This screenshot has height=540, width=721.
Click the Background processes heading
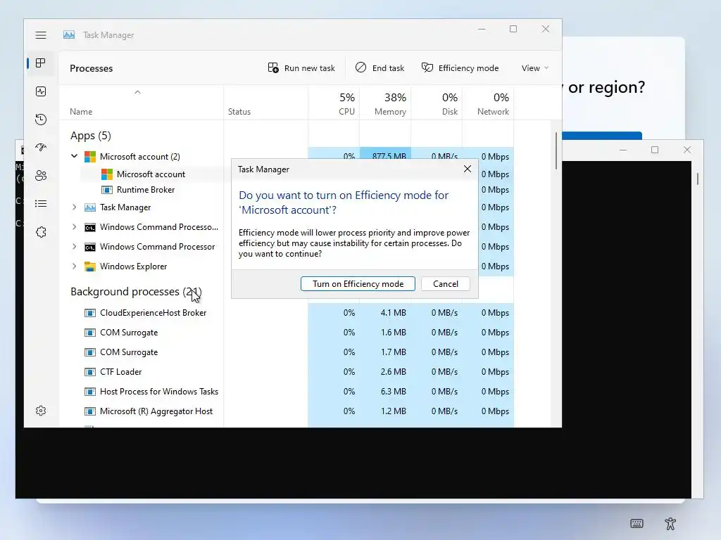click(x=136, y=292)
